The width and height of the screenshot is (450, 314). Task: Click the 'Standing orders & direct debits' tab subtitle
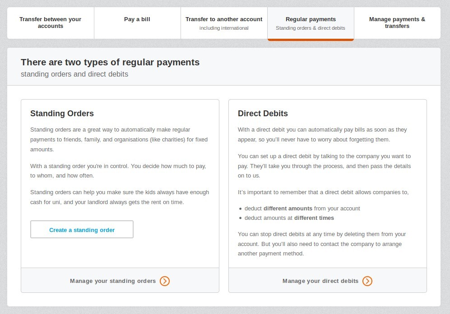pyautogui.click(x=311, y=28)
